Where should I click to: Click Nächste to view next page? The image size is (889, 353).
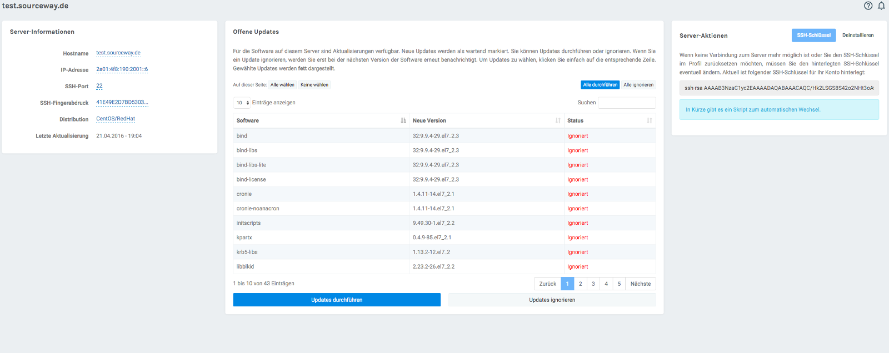[x=640, y=284]
